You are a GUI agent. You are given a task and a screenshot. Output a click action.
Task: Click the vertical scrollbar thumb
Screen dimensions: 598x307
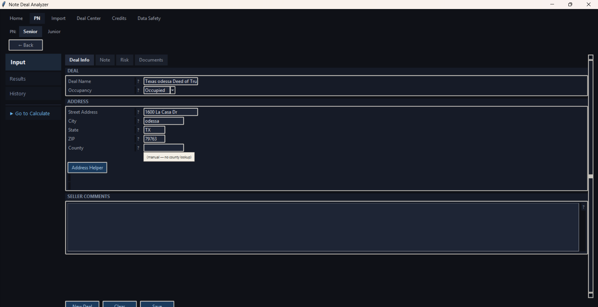(591, 176)
